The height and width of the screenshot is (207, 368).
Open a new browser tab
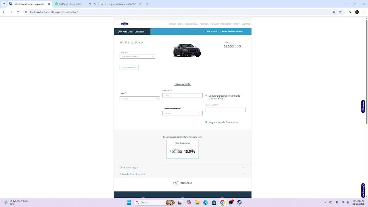[x=147, y=4]
